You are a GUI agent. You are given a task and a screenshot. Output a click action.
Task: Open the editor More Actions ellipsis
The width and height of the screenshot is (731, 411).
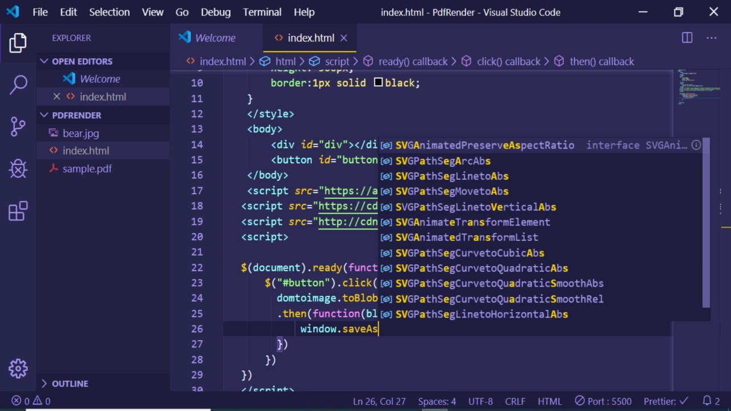711,38
